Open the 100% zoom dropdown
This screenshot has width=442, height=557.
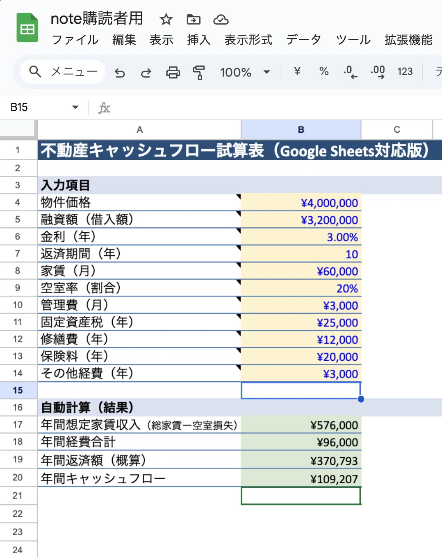tap(245, 72)
